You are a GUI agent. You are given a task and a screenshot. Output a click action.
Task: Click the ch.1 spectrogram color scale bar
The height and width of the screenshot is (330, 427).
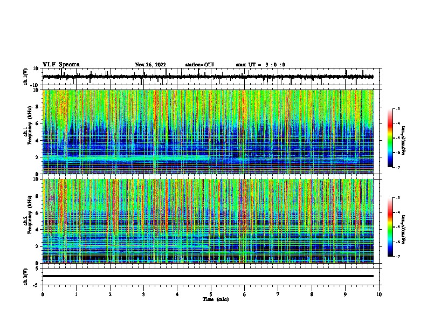(x=390, y=138)
